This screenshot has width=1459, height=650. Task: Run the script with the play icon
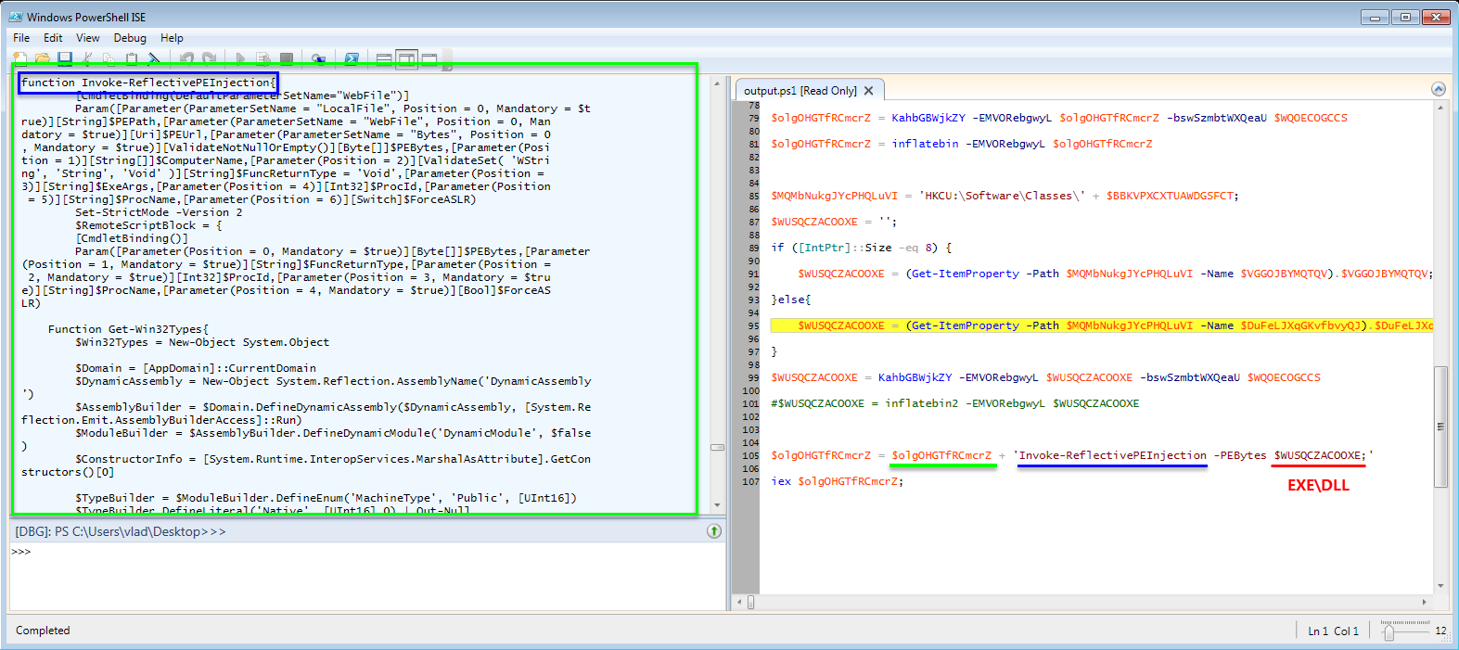(241, 59)
